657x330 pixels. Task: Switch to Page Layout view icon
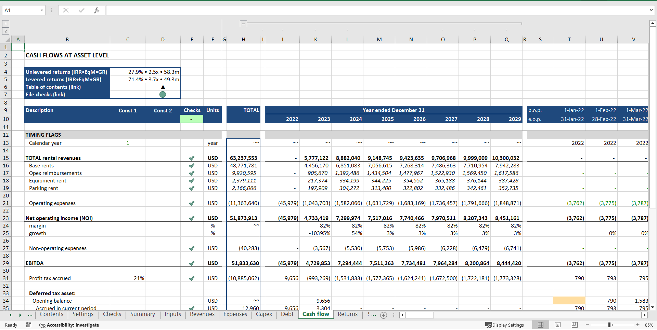557,325
